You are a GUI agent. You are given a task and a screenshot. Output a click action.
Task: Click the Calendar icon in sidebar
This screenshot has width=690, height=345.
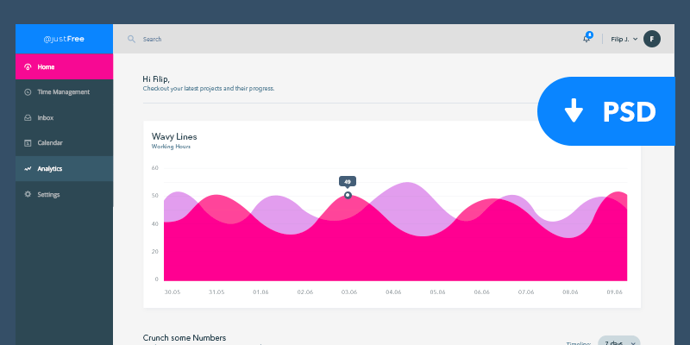(28, 143)
